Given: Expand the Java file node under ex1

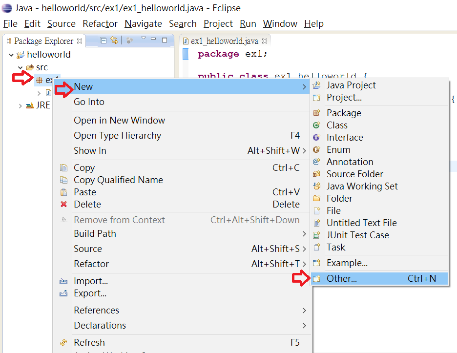Looking at the screenshot, I should tap(39, 93).
